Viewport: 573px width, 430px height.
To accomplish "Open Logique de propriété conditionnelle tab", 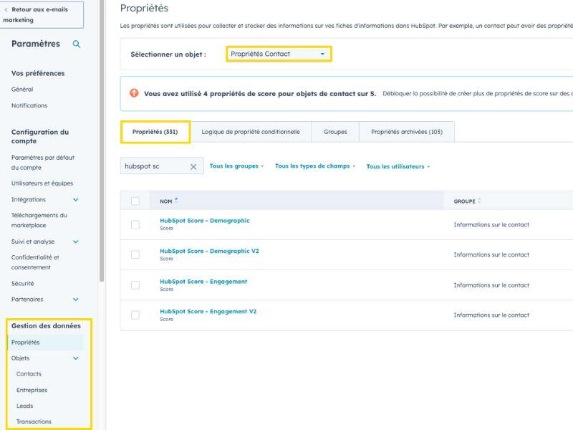I will pos(251,132).
